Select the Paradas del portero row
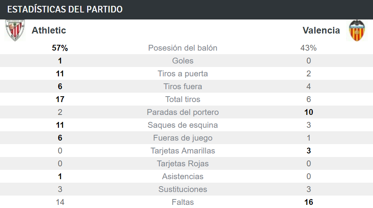This screenshot has height=208, width=373. point(186,112)
